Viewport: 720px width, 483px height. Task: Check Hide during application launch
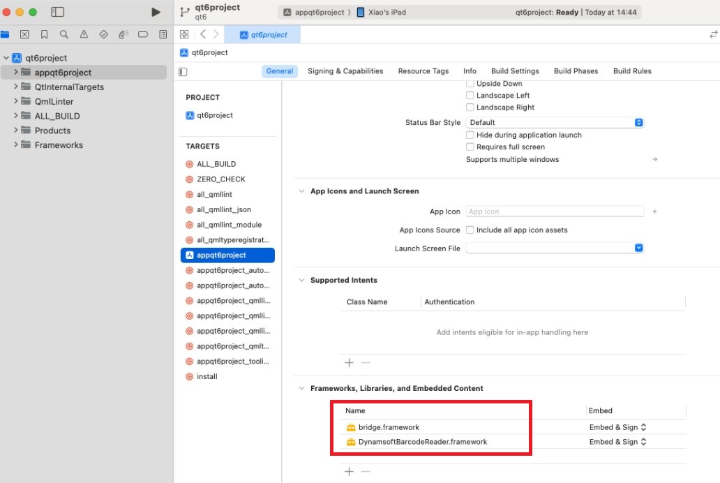470,135
